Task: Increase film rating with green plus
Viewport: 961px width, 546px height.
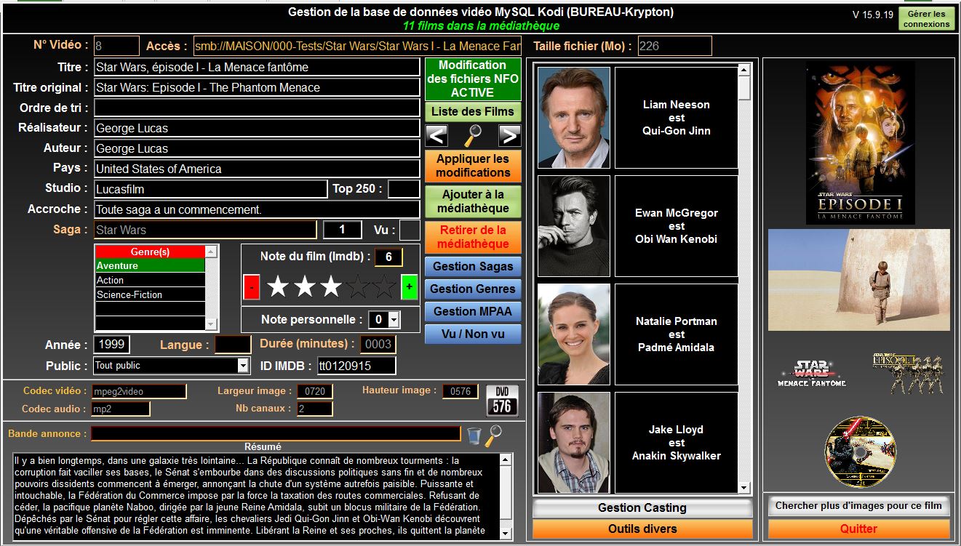Action: pos(410,287)
